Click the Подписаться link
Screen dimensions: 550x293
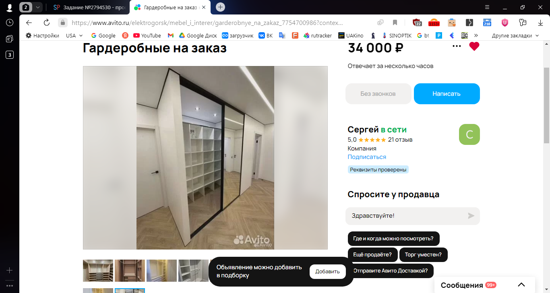click(x=367, y=157)
